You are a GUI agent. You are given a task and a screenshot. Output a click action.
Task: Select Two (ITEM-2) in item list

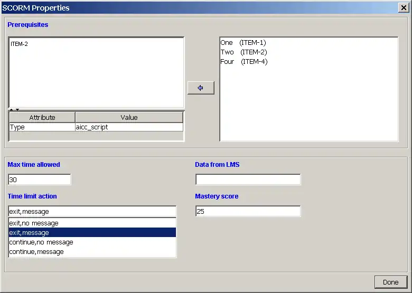[244, 52]
